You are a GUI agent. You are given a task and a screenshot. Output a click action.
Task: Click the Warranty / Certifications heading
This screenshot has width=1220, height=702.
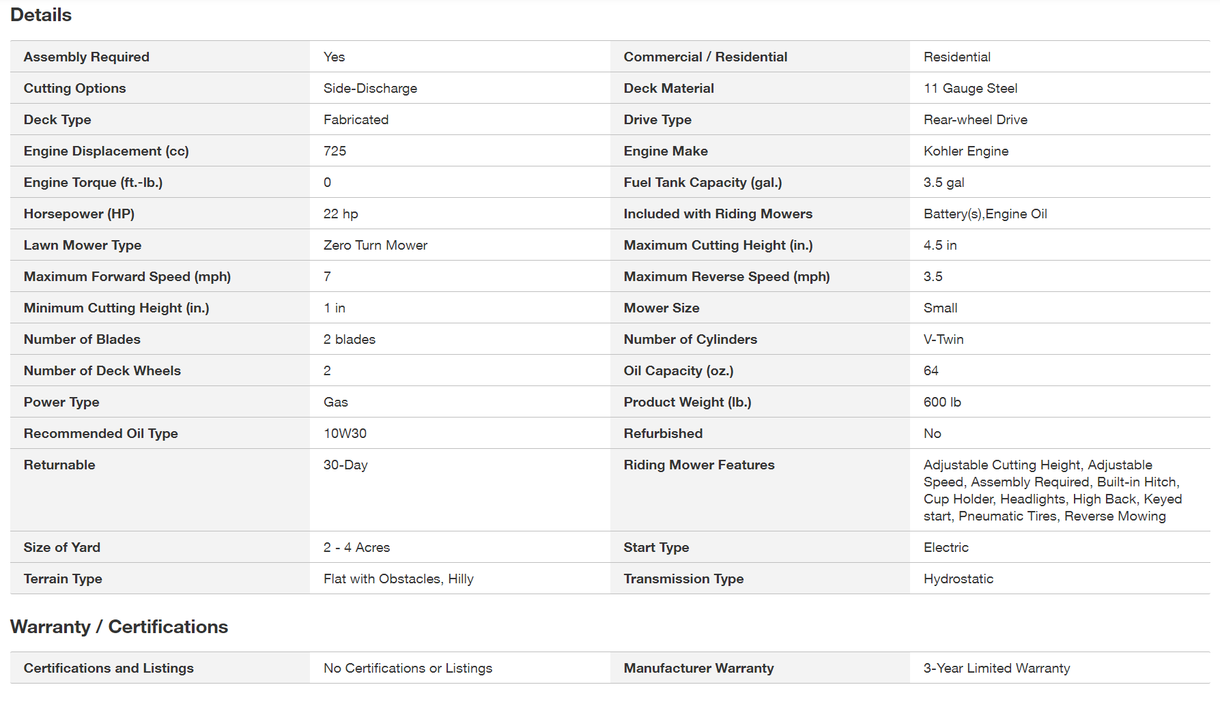tap(119, 626)
